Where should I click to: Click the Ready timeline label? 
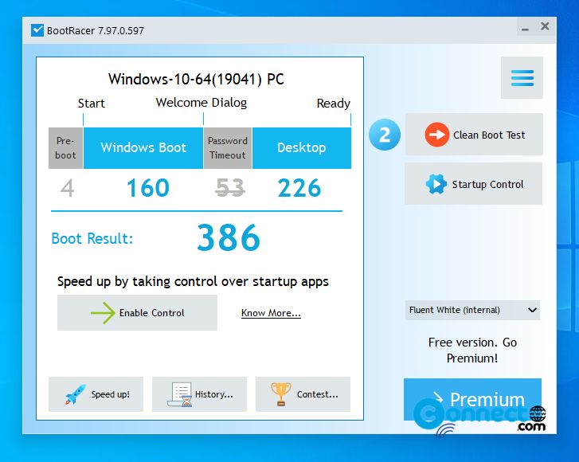click(x=334, y=103)
